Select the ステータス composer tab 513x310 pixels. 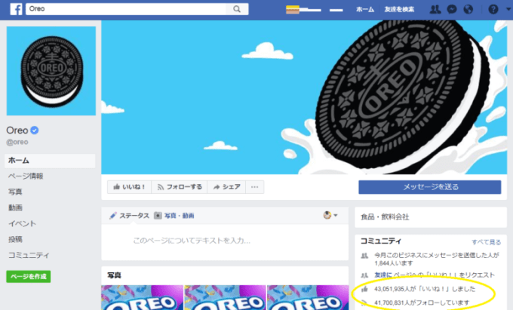[x=129, y=216]
